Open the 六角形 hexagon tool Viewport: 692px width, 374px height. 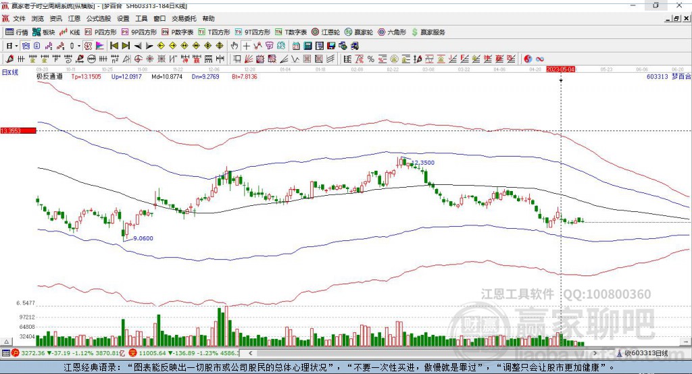pos(392,32)
